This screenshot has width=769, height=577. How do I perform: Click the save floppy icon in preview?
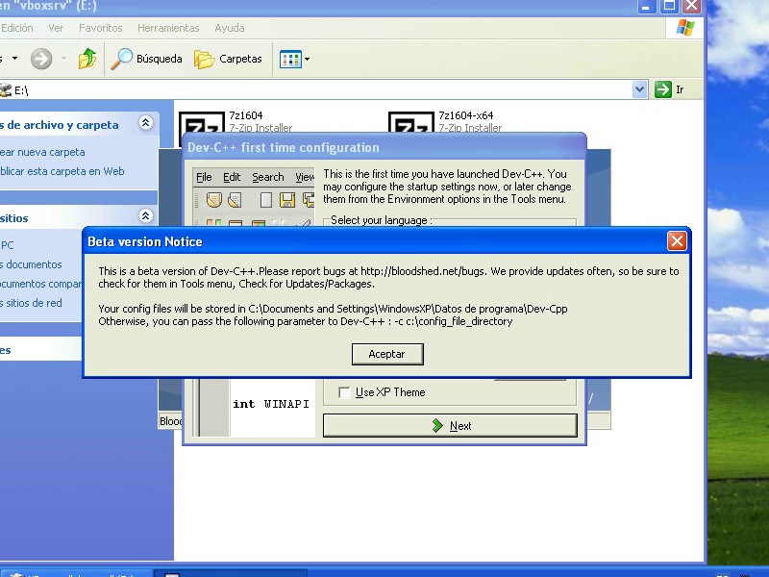286,200
